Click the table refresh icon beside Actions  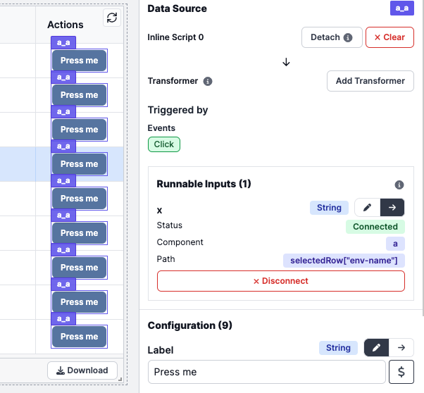pyautogui.click(x=112, y=18)
